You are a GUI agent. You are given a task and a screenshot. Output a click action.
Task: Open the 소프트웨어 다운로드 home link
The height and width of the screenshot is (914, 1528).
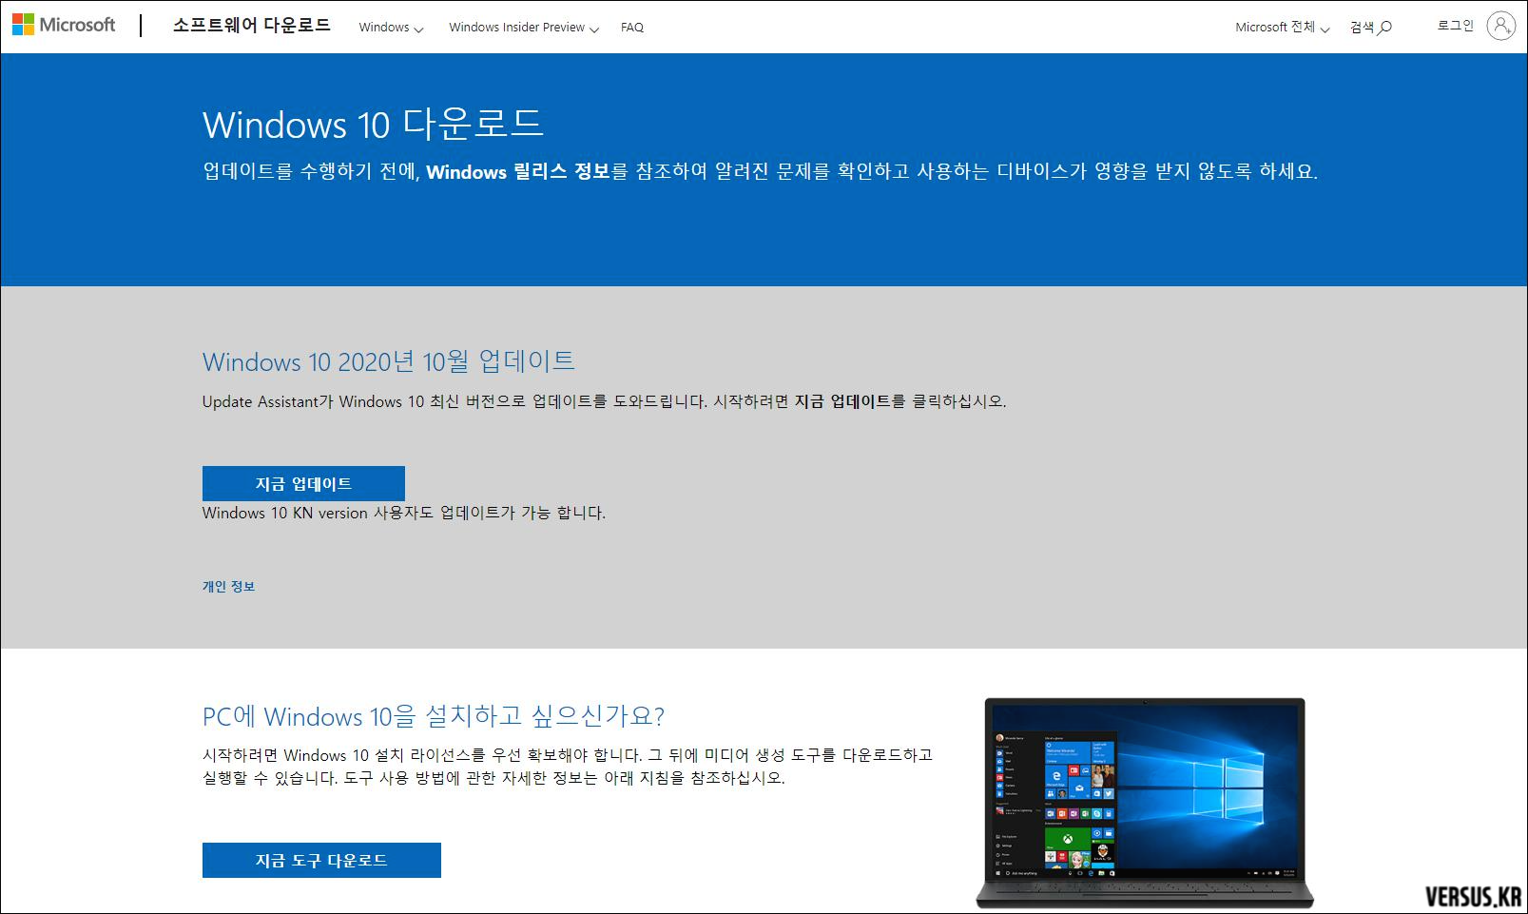click(251, 26)
